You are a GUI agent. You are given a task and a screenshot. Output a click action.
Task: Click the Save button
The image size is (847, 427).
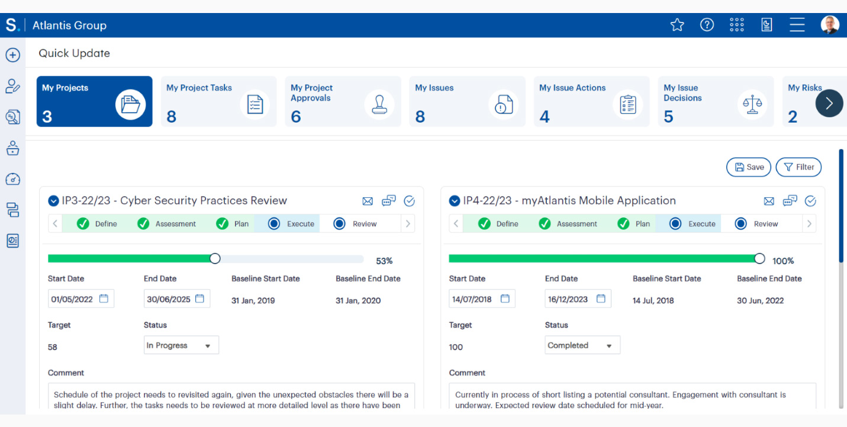(749, 167)
